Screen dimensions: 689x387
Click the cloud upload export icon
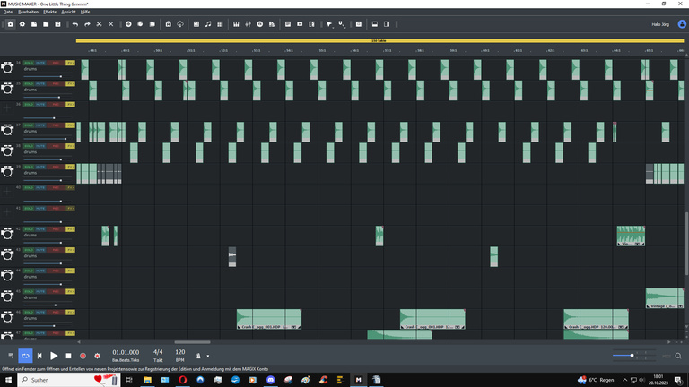(180, 23)
